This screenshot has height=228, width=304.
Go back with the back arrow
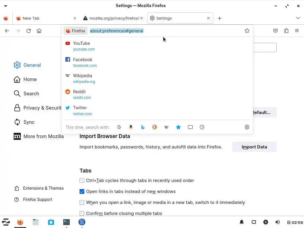pyautogui.click(x=7, y=31)
